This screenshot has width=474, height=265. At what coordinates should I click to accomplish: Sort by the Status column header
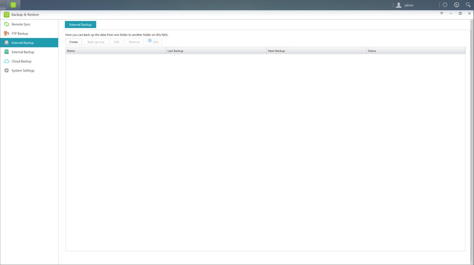416,51
